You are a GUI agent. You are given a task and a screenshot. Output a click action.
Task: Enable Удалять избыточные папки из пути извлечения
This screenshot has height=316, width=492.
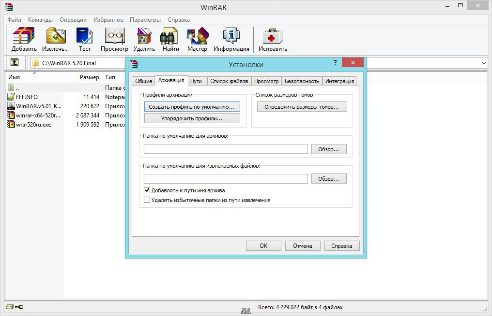click(147, 200)
